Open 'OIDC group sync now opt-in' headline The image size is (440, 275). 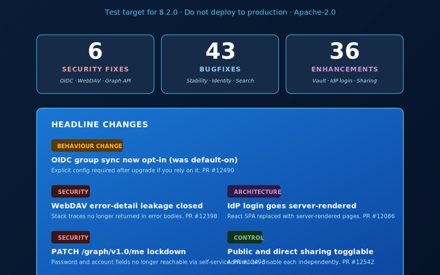(144, 160)
